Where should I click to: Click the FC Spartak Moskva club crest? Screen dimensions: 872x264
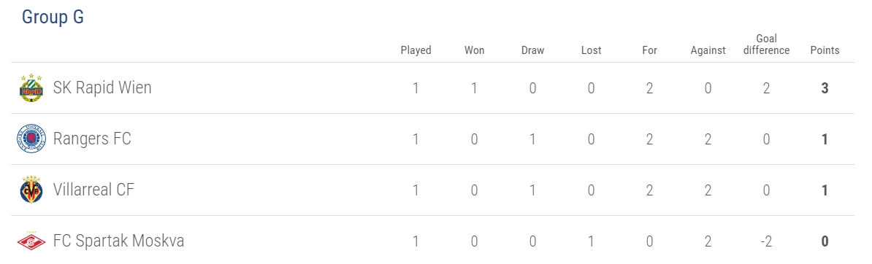point(31,241)
